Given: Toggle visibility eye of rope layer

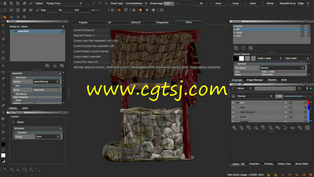Looking at the screenshot, I should 237,107.
